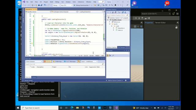Switch to Git Changes tab
196x110 pixels.
click(121, 47)
